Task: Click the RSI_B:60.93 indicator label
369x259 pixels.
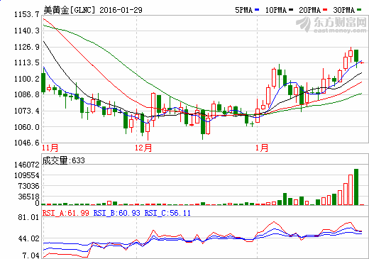Action: pyautogui.click(x=116, y=213)
